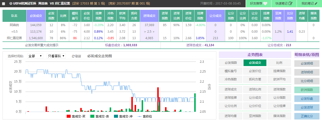The height and width of the screenshot is (121, 322).
Task: Click the 媒体指数 column header
Action: (314, 16)
